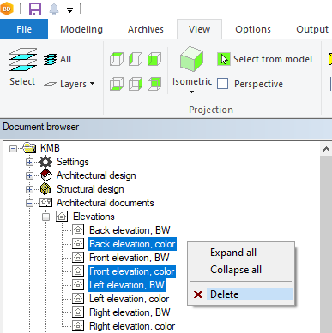Open the Layers dropdown

point(69,84)
